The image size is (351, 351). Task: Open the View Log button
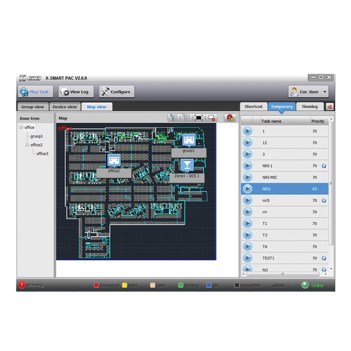tap(76, 92)
